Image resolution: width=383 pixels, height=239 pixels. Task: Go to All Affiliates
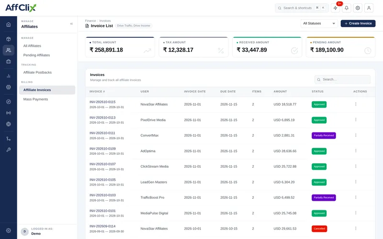(x=32, y=46)
